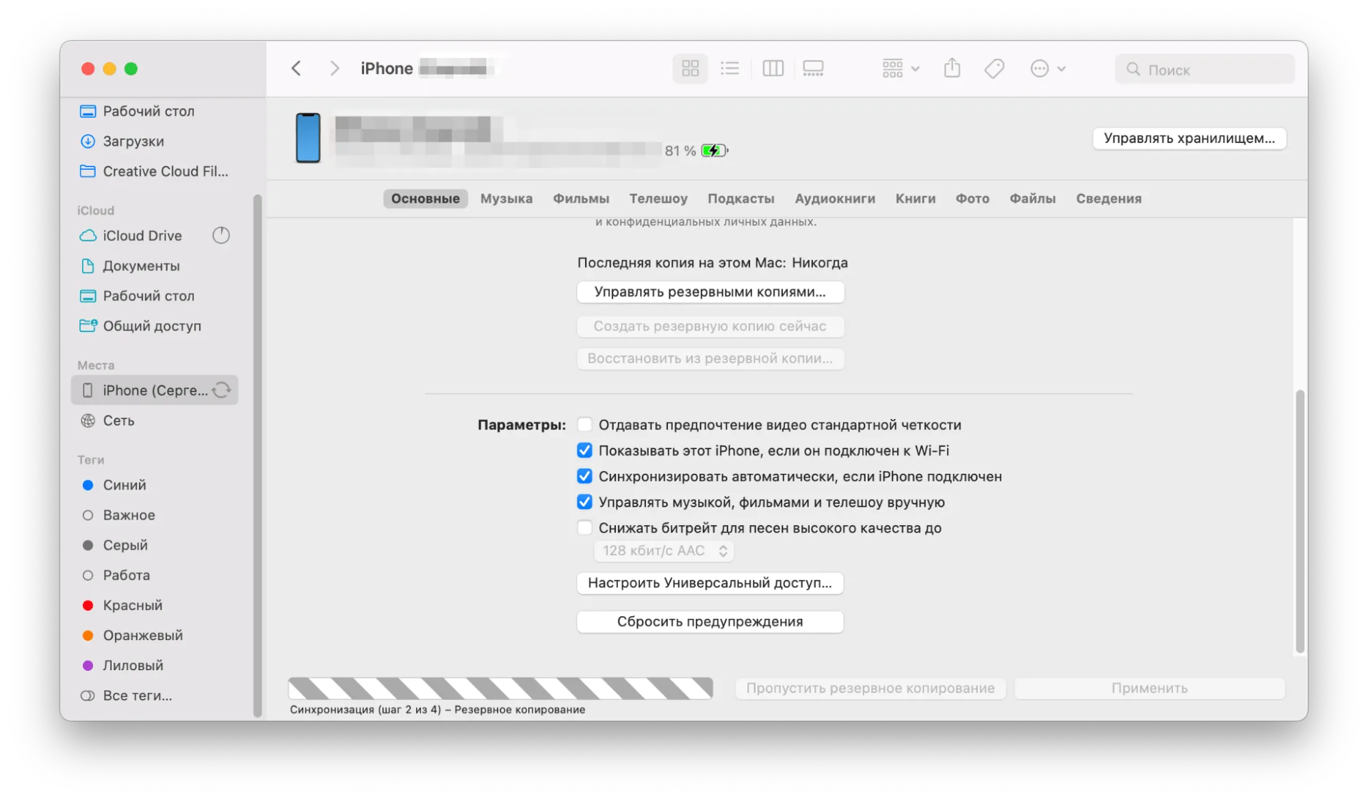Show Все теги... in sidebar
The image size is (1368, 801).
point(138,696)
